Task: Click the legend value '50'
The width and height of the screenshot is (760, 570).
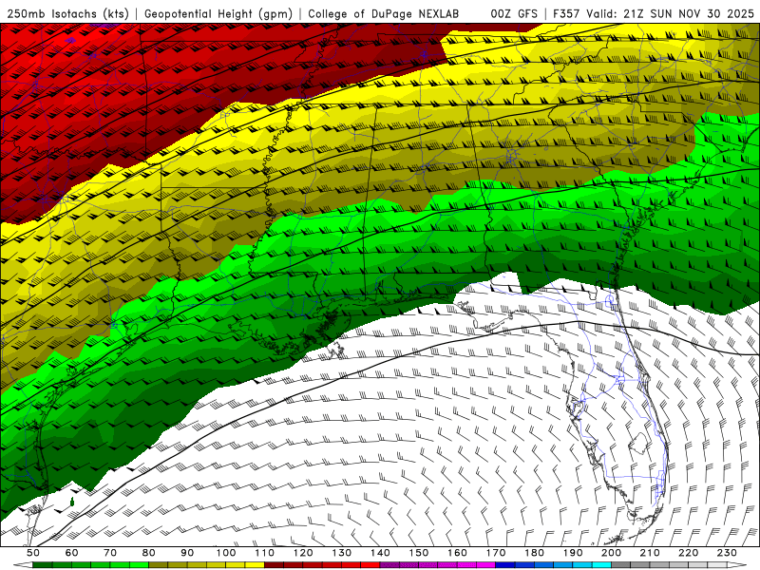Action: [x=33, y=553]
